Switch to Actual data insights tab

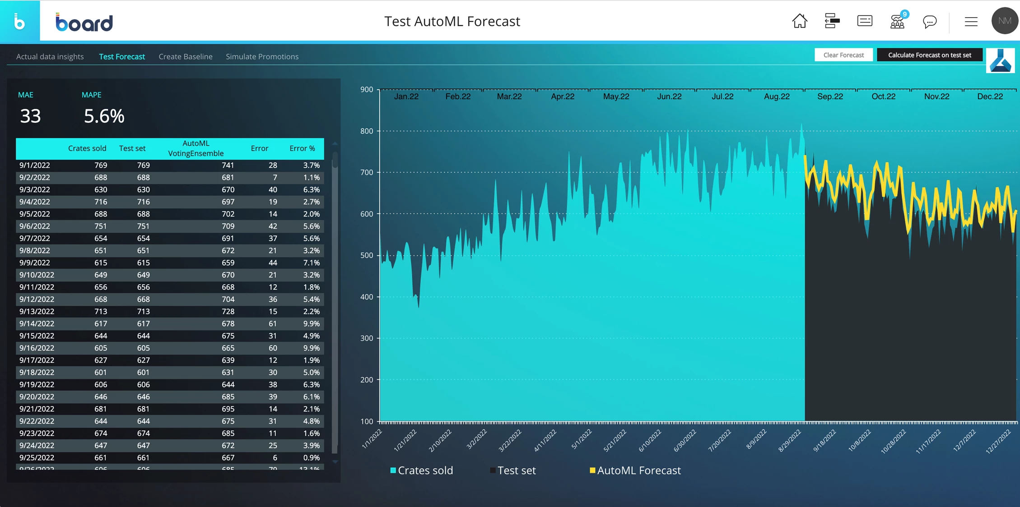pyautogui.click(x=50, y=56)
